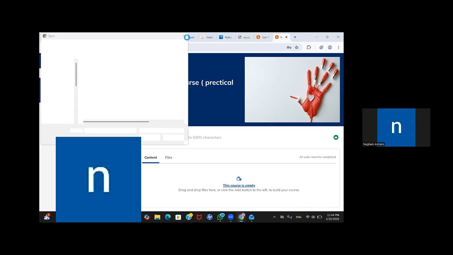
Task: Switch to the 'Get St' tab
Action: point(263,37)
